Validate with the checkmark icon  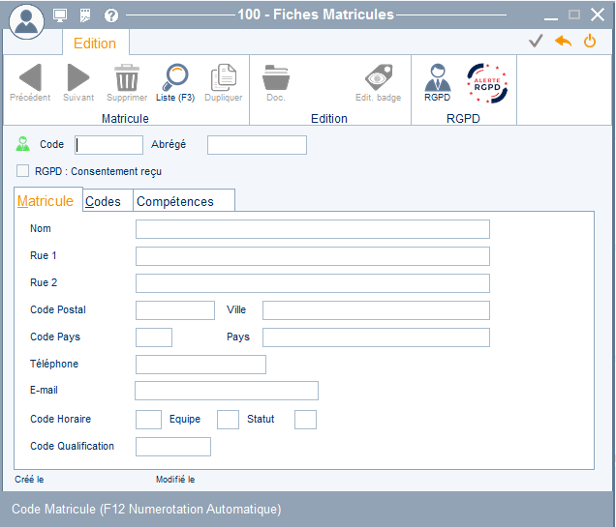click(x=536, y=41)
